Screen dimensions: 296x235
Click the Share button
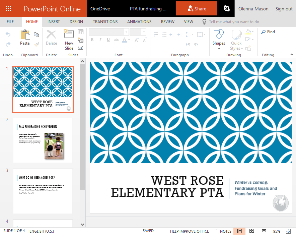(197, 9)
